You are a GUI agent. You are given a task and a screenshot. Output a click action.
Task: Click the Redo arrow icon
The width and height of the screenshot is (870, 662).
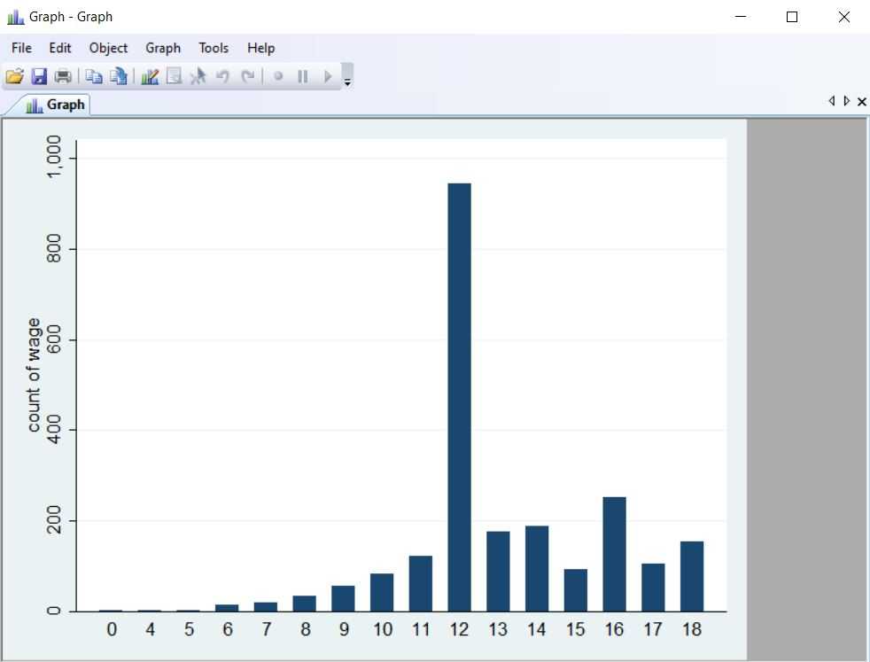247,76
